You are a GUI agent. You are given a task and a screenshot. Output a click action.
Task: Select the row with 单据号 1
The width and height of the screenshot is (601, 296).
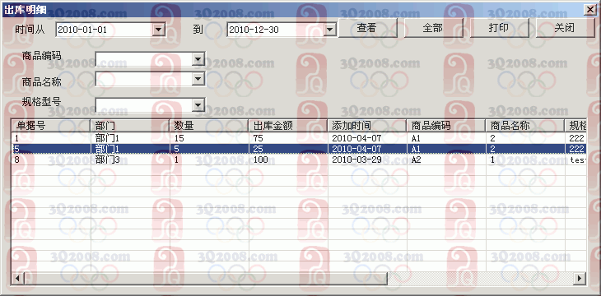pos(299,138)
